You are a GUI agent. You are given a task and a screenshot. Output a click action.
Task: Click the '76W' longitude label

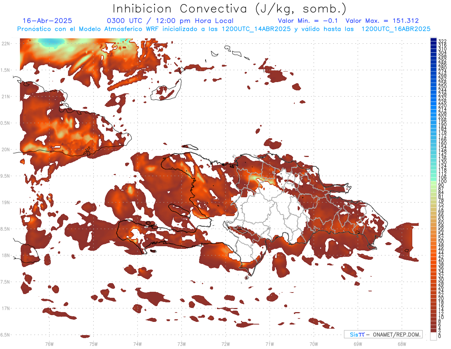point(49,344)
